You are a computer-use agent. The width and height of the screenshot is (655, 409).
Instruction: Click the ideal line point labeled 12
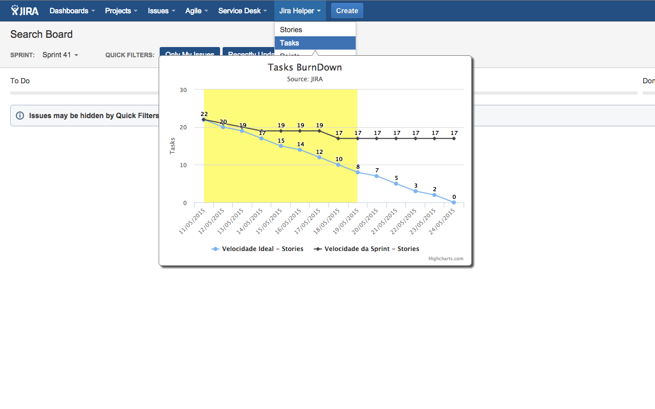pos(319,157)
